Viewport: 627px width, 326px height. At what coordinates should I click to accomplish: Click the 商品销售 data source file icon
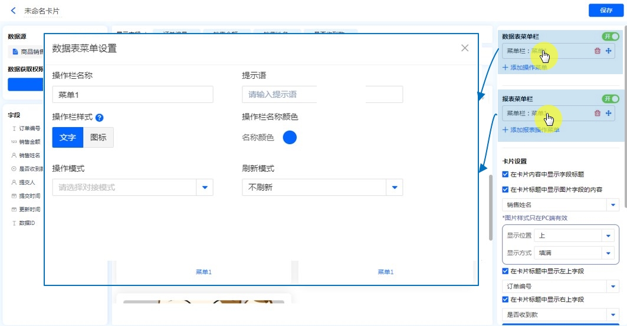point(16,52)
